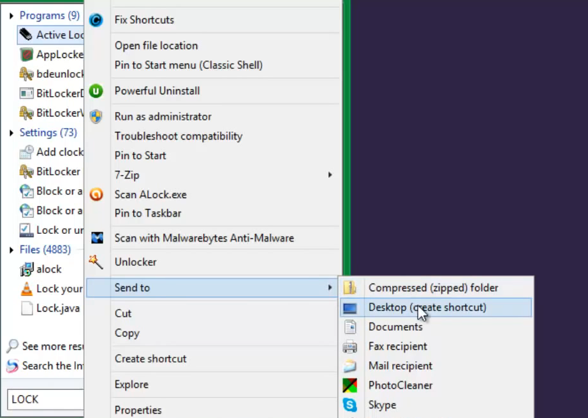Screen dimensions: 588x418
Task: Collapse the Files (4883) group
Action: 11,250
